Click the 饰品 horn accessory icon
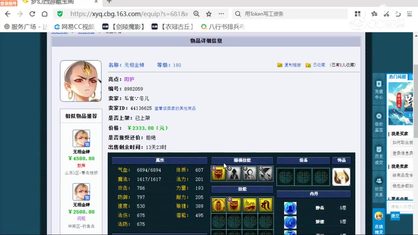Viewport: 418px width, 235px height. 341,177
